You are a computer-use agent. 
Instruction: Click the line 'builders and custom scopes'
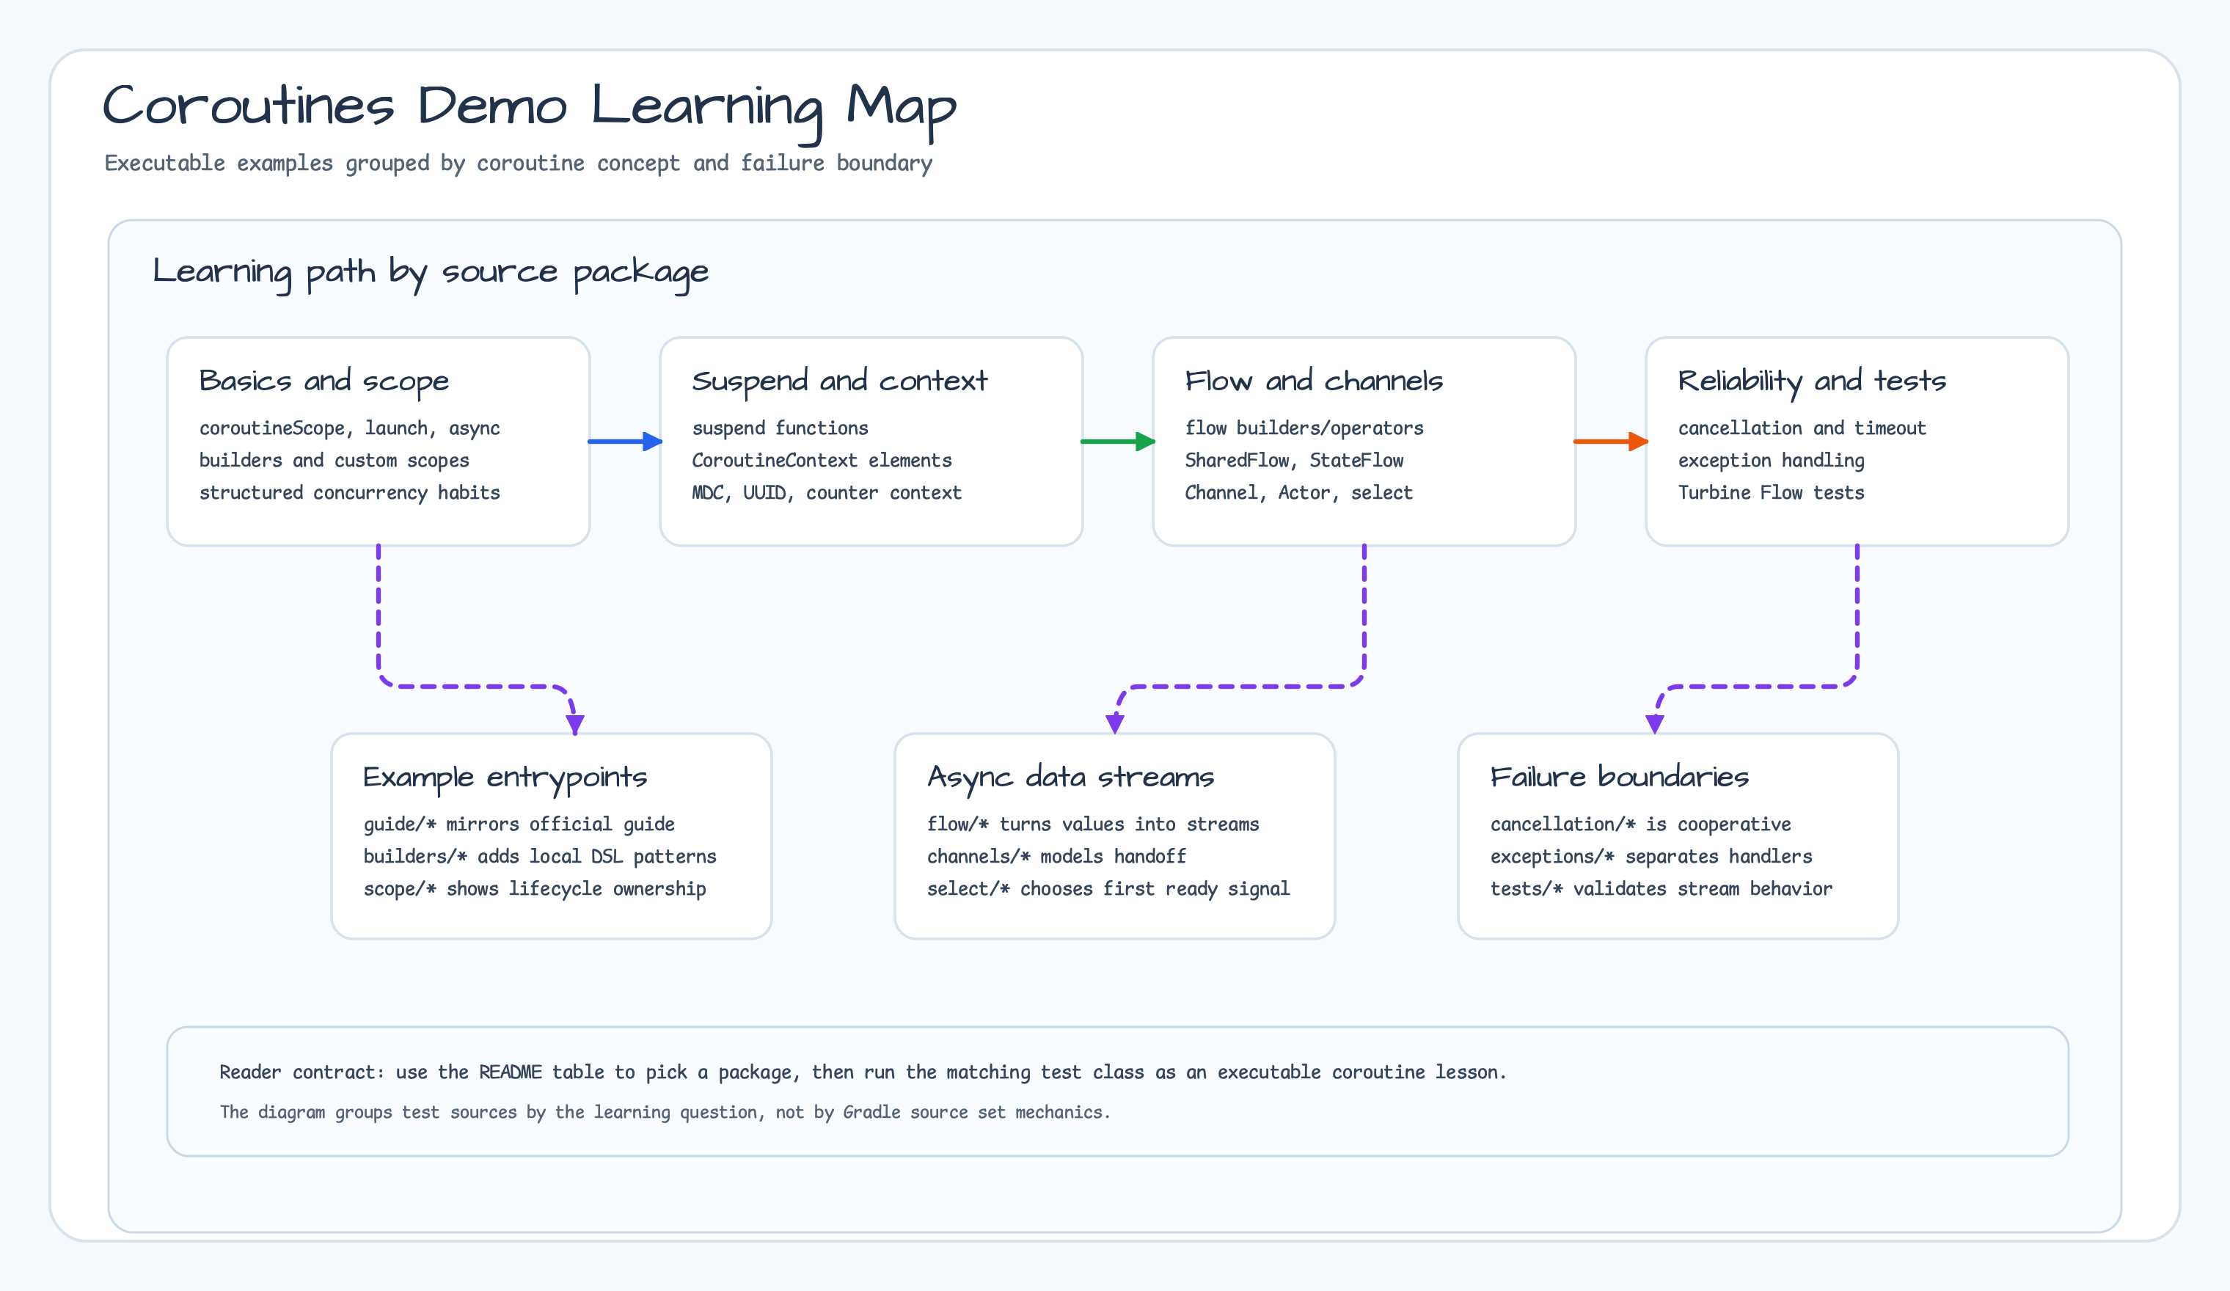(334, 460)
